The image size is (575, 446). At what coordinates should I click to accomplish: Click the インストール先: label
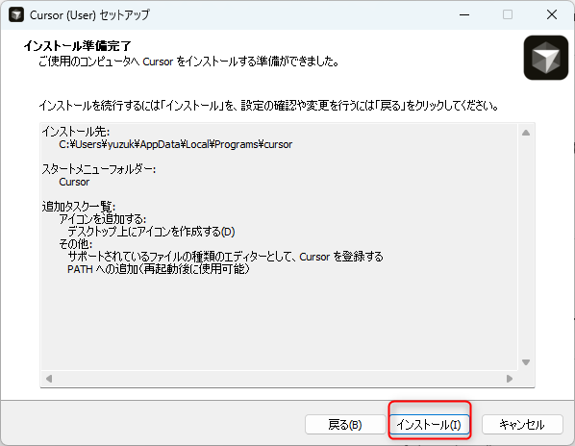(76, 132)
